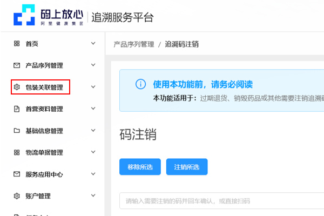The width and height of the screenshot is (324, 216).
Task: Go to 产品序列管理 in the breadcrumb
Action: tap(133, 44)
